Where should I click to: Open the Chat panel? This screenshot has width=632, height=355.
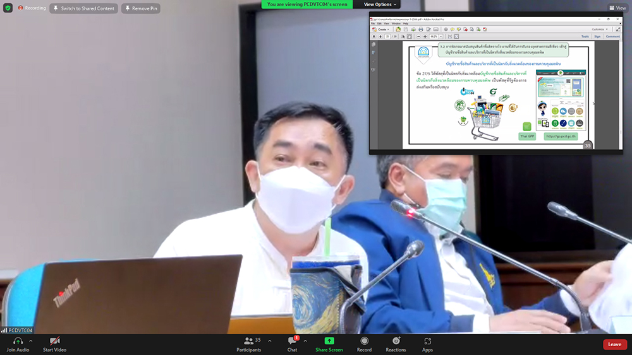292,344
